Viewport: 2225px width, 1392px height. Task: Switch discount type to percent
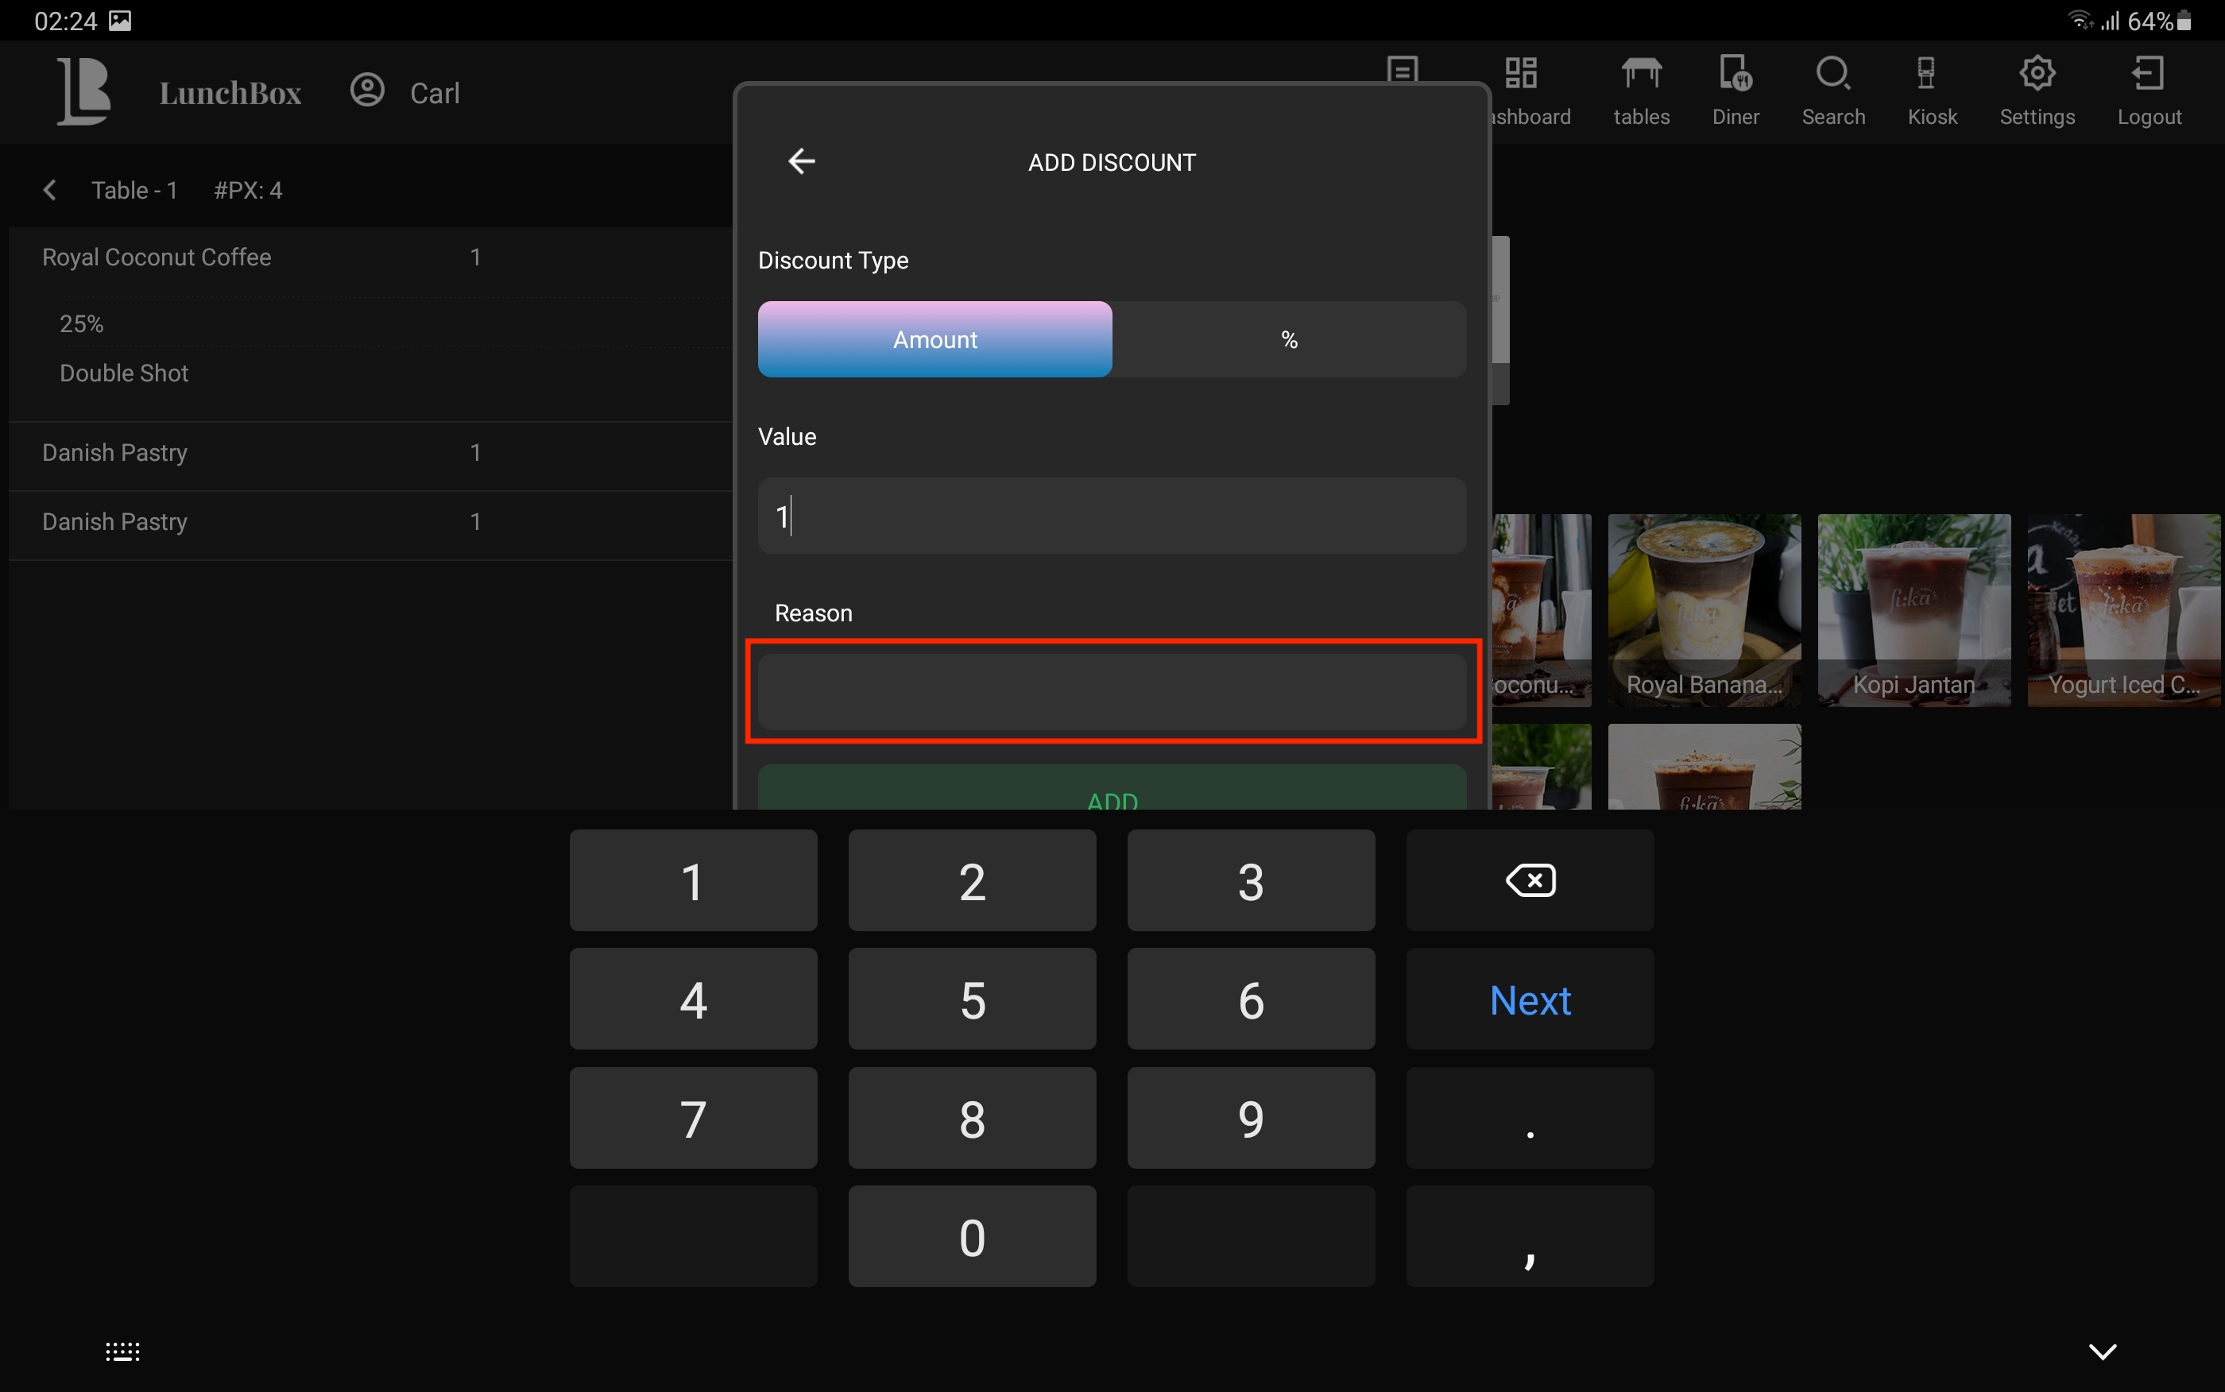coord(1289,340)
